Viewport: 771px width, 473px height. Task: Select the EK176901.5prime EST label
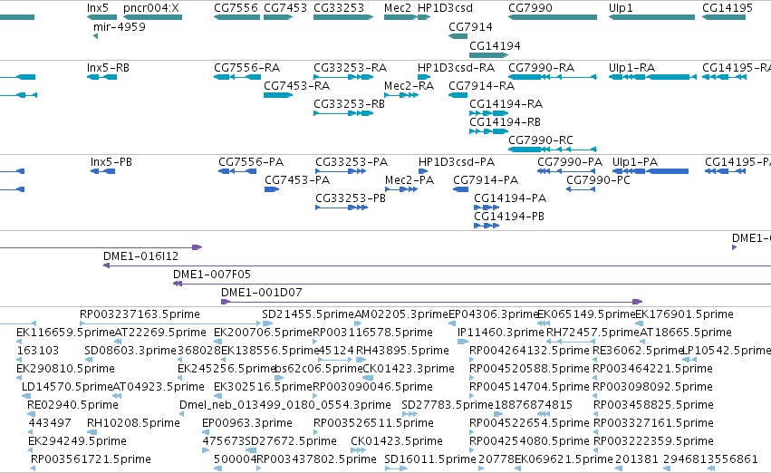click(684, 314)
